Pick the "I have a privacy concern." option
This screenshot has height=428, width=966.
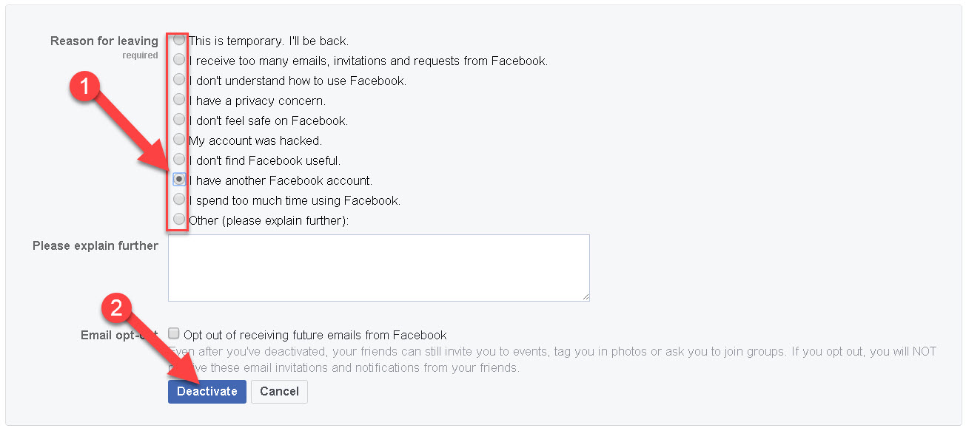point(178,100)
